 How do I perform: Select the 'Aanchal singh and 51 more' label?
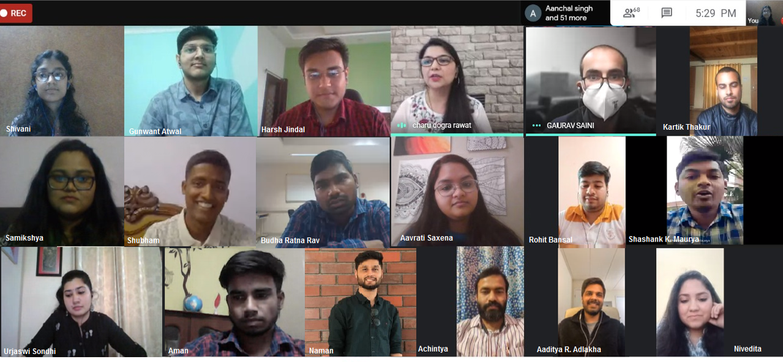[568, 13]
